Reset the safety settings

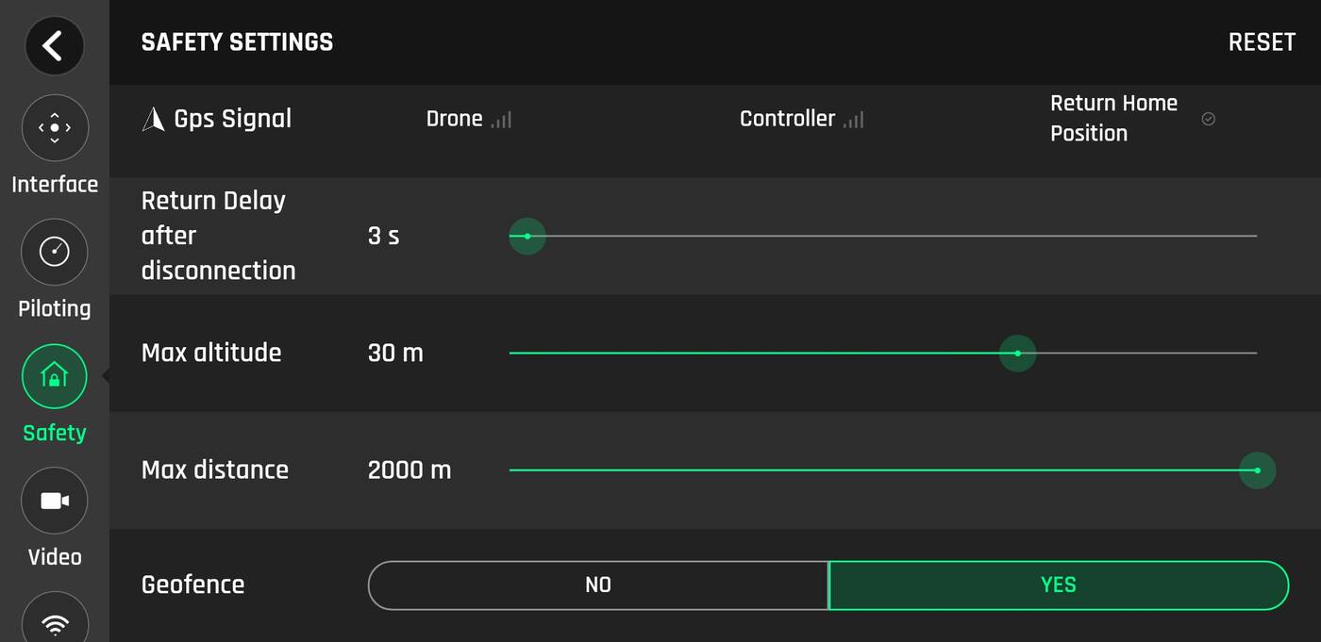pyautogui.click(x=1262, y=42)
